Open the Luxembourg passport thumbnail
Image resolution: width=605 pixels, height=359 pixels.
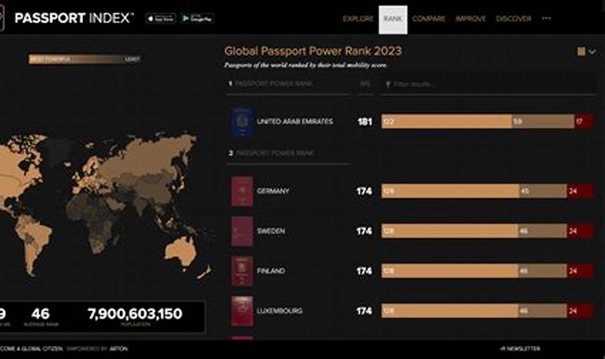click(x=242, y=311)
